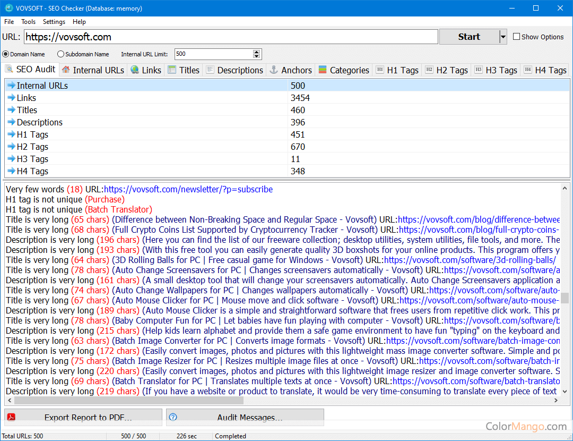This screenshot has width=573, height=441.
Task: Click the Internal URL Limit value field
Action: pos(214,54)
